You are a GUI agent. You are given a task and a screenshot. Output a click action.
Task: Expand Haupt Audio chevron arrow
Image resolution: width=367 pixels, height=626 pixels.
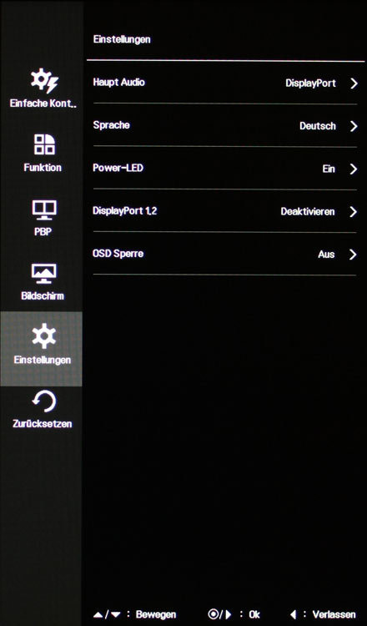pos(354,83)
